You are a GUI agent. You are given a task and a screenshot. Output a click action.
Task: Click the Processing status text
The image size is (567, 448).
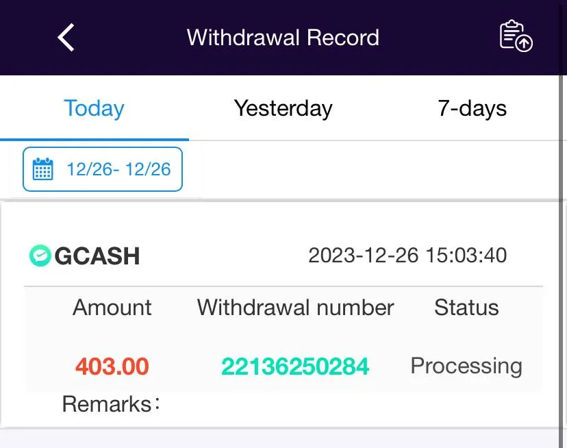click(x=466, y=366)
